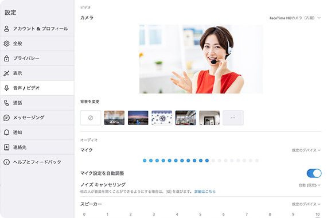Click the contact card icon beside 連絡先
327x218 pixels.
pos(6,147)
